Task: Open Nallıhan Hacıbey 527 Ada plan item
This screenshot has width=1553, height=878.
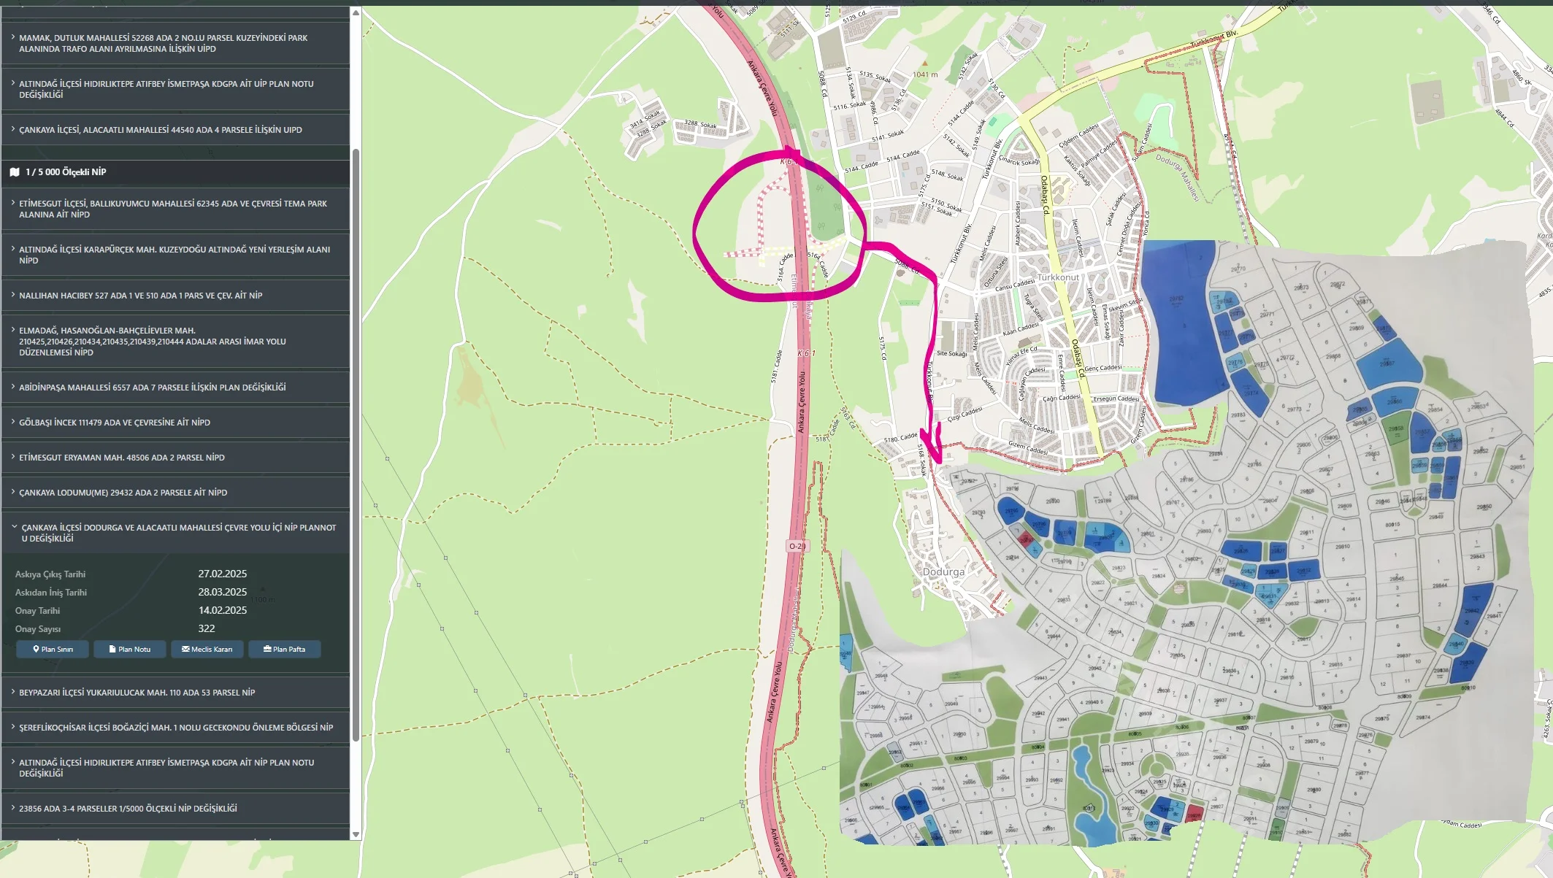Action: pos(175,296)
